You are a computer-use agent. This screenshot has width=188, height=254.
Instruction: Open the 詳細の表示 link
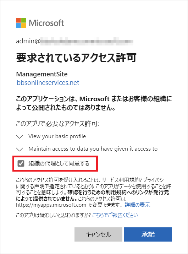(137, 205)
